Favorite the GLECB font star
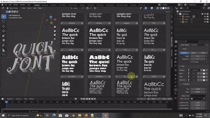Screen dimensions: 210x118 point(164,77)
